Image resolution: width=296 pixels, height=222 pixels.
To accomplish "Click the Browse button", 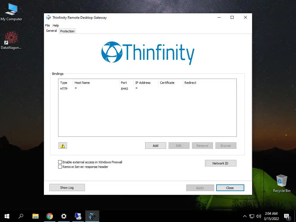I will 226,146.
